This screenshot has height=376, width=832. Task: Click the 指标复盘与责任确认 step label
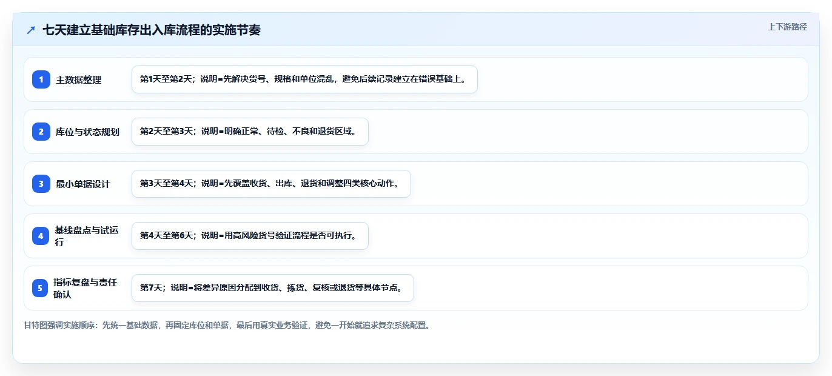click(85, 288)
